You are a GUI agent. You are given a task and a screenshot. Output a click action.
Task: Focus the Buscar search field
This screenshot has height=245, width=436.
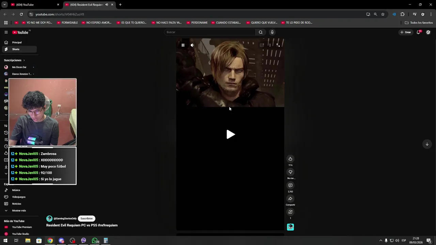tap(209, 32)
